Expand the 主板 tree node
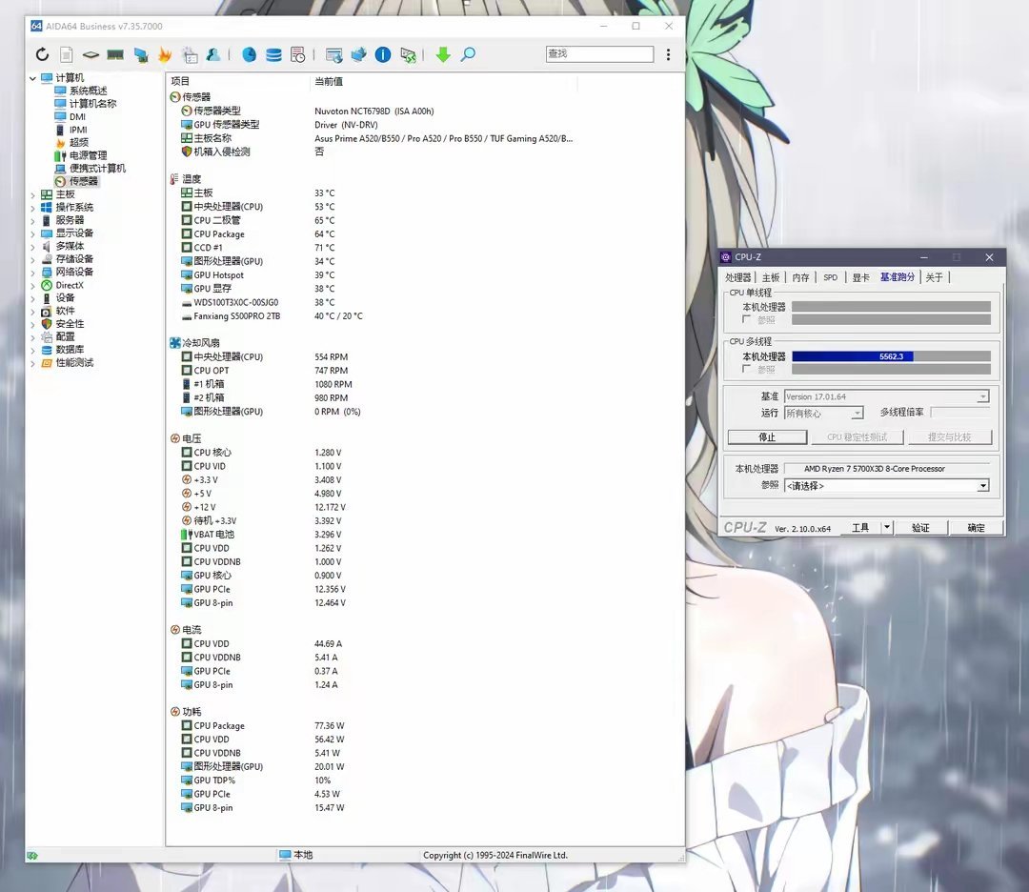1029x892 pixels. coord(32,195)
